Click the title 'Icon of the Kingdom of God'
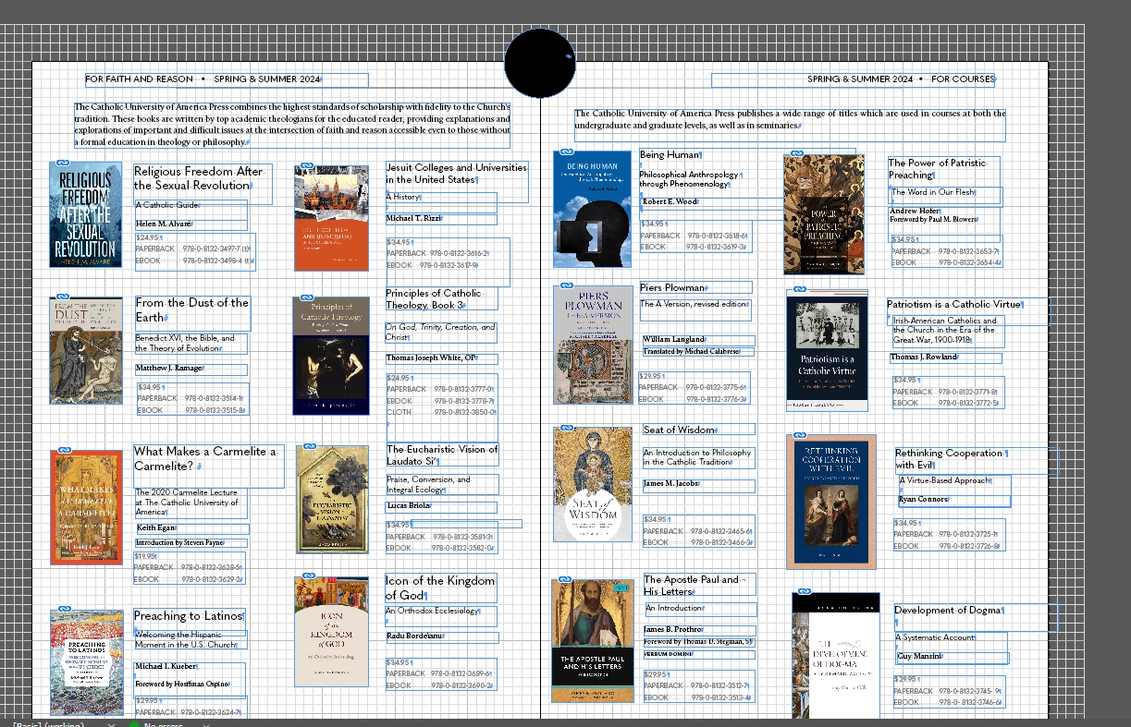The width and height of the screenshot is (1131, 727). point(440,588)
